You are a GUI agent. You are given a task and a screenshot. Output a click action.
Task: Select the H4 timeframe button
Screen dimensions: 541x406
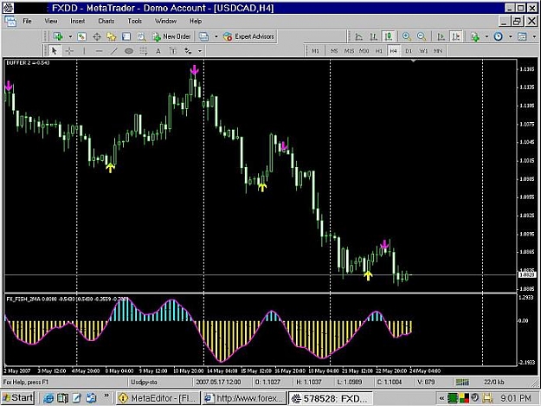(393, 51)
